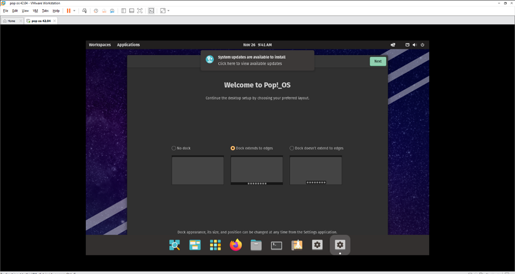Click the Next button in welcome dialog
This screenshot has width=515, height=274.
[377, 61]
